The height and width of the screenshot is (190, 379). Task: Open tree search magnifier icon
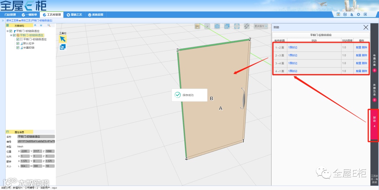pos(49,25)
